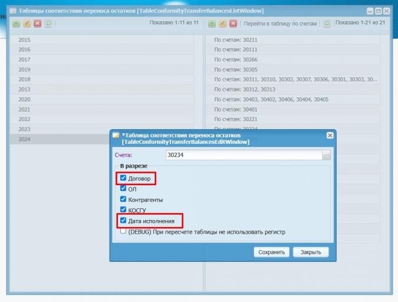Select row 'По счетам: 30312, 30313'
Viewport: 398px width, 302px height.
tap(293, 90)
